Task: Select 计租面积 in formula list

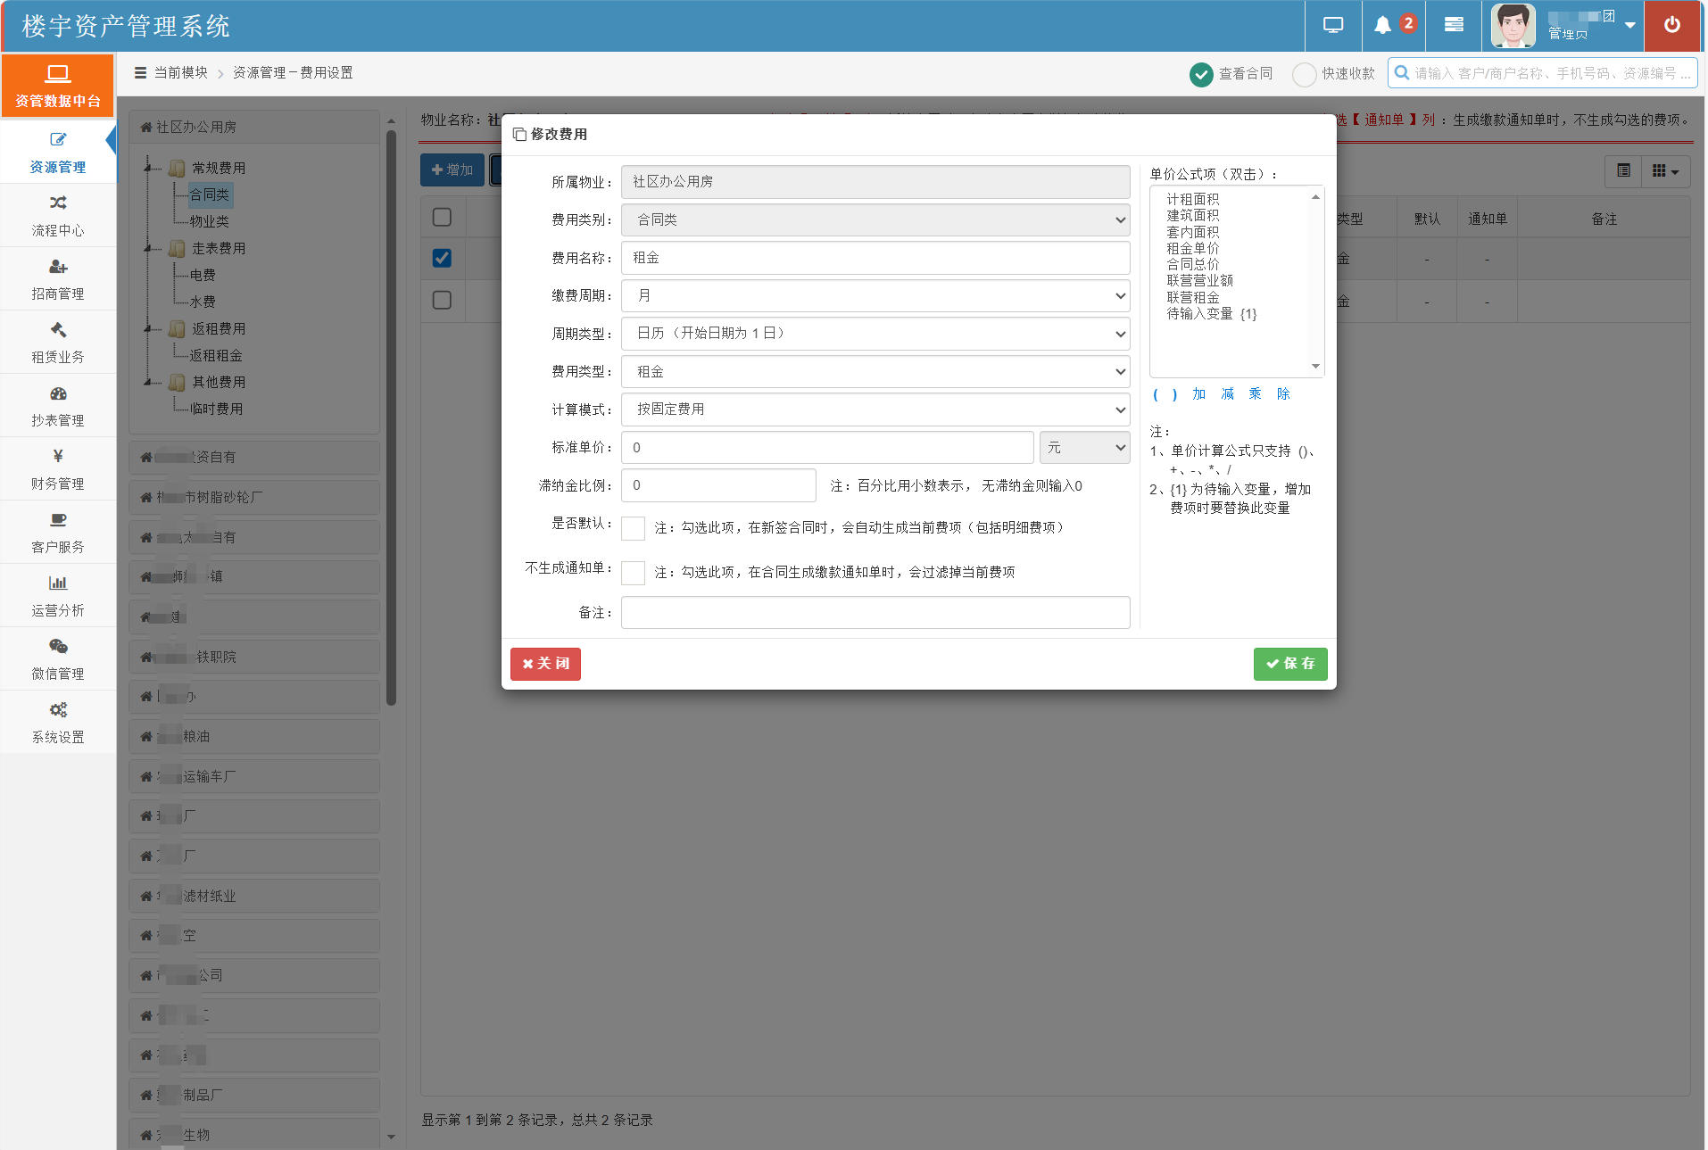Action: (1192, 199)
